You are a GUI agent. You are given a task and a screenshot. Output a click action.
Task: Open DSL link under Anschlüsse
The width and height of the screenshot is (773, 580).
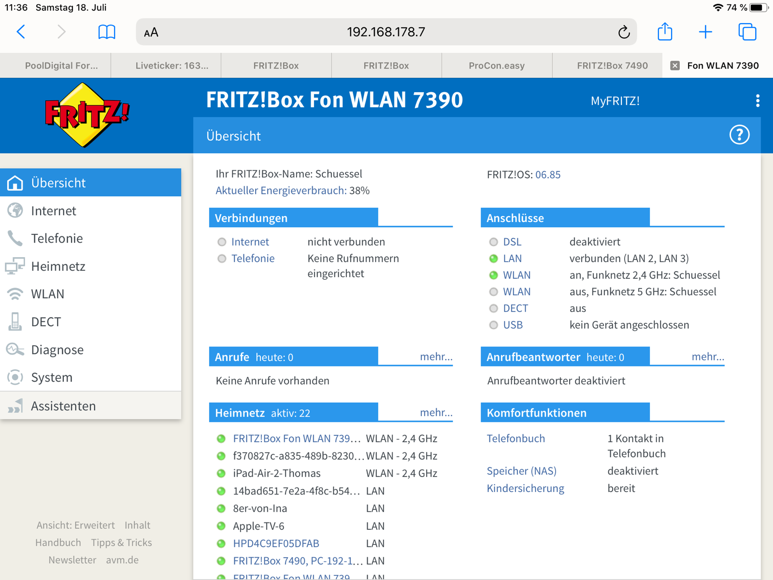pyautogui.click(x=512, y=242)
